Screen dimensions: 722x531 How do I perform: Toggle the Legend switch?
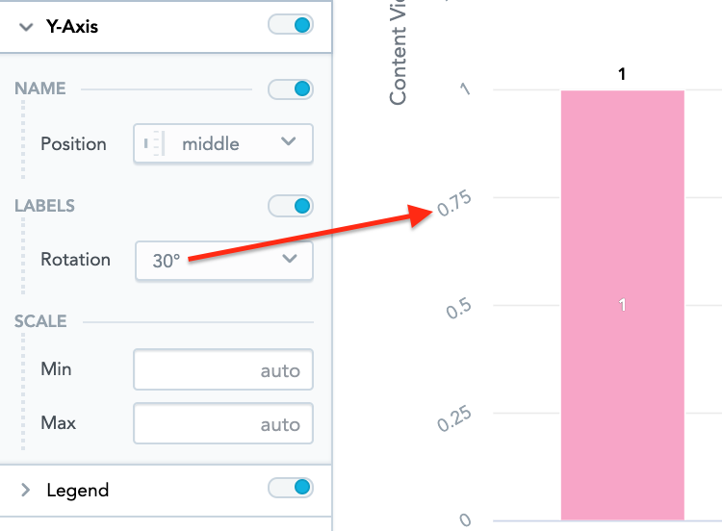tap(290, 489)
